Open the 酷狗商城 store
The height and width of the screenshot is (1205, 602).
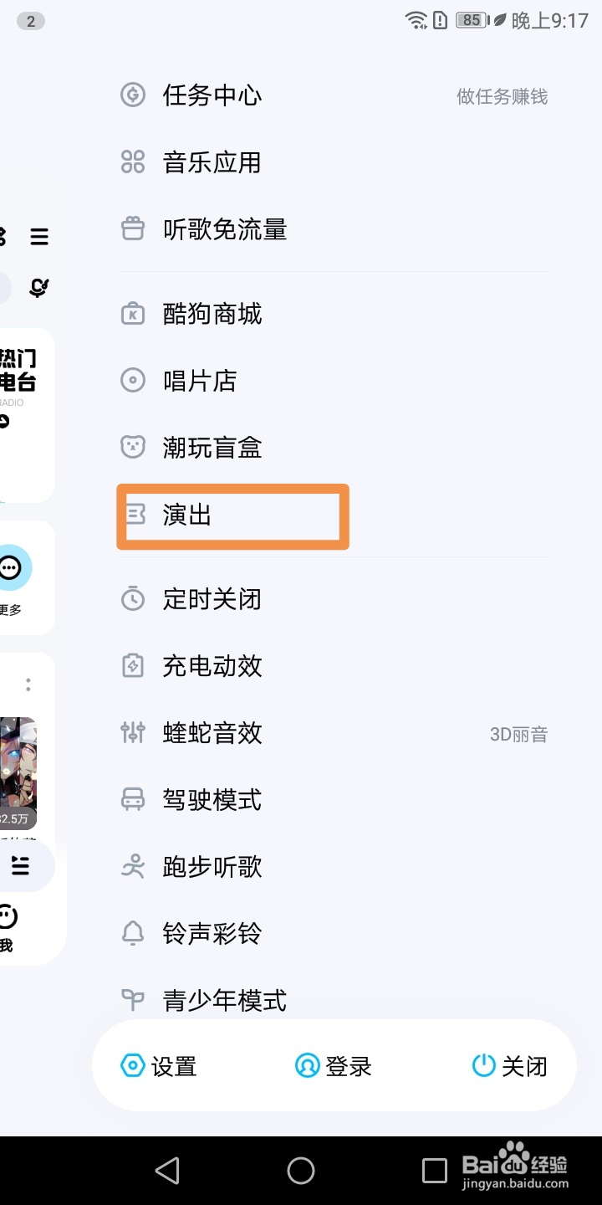(x=213, y=313)
